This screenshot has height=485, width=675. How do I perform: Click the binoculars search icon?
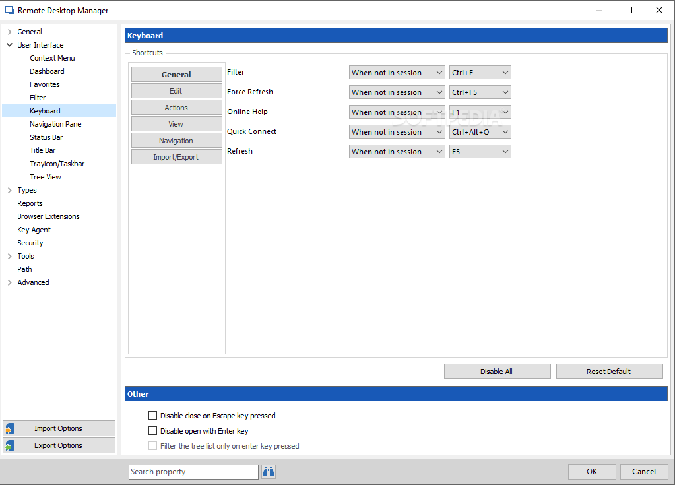pyautogui.click(x=269, y=472)
